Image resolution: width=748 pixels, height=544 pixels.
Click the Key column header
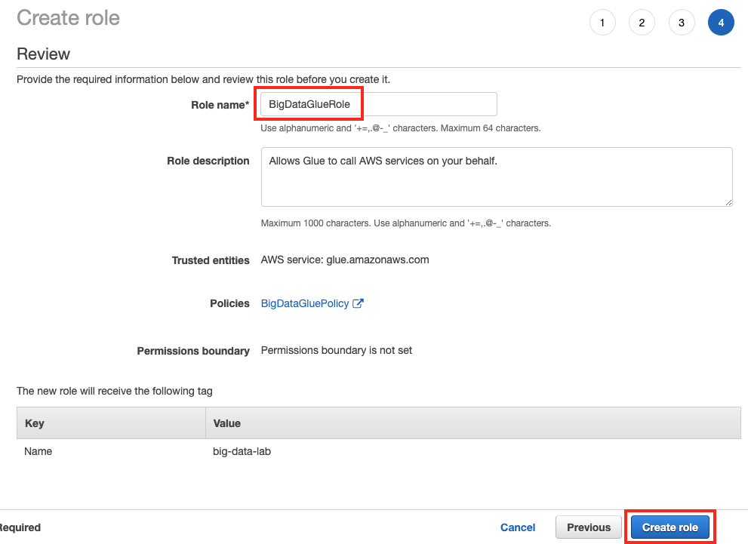click(x=35, y=423)
